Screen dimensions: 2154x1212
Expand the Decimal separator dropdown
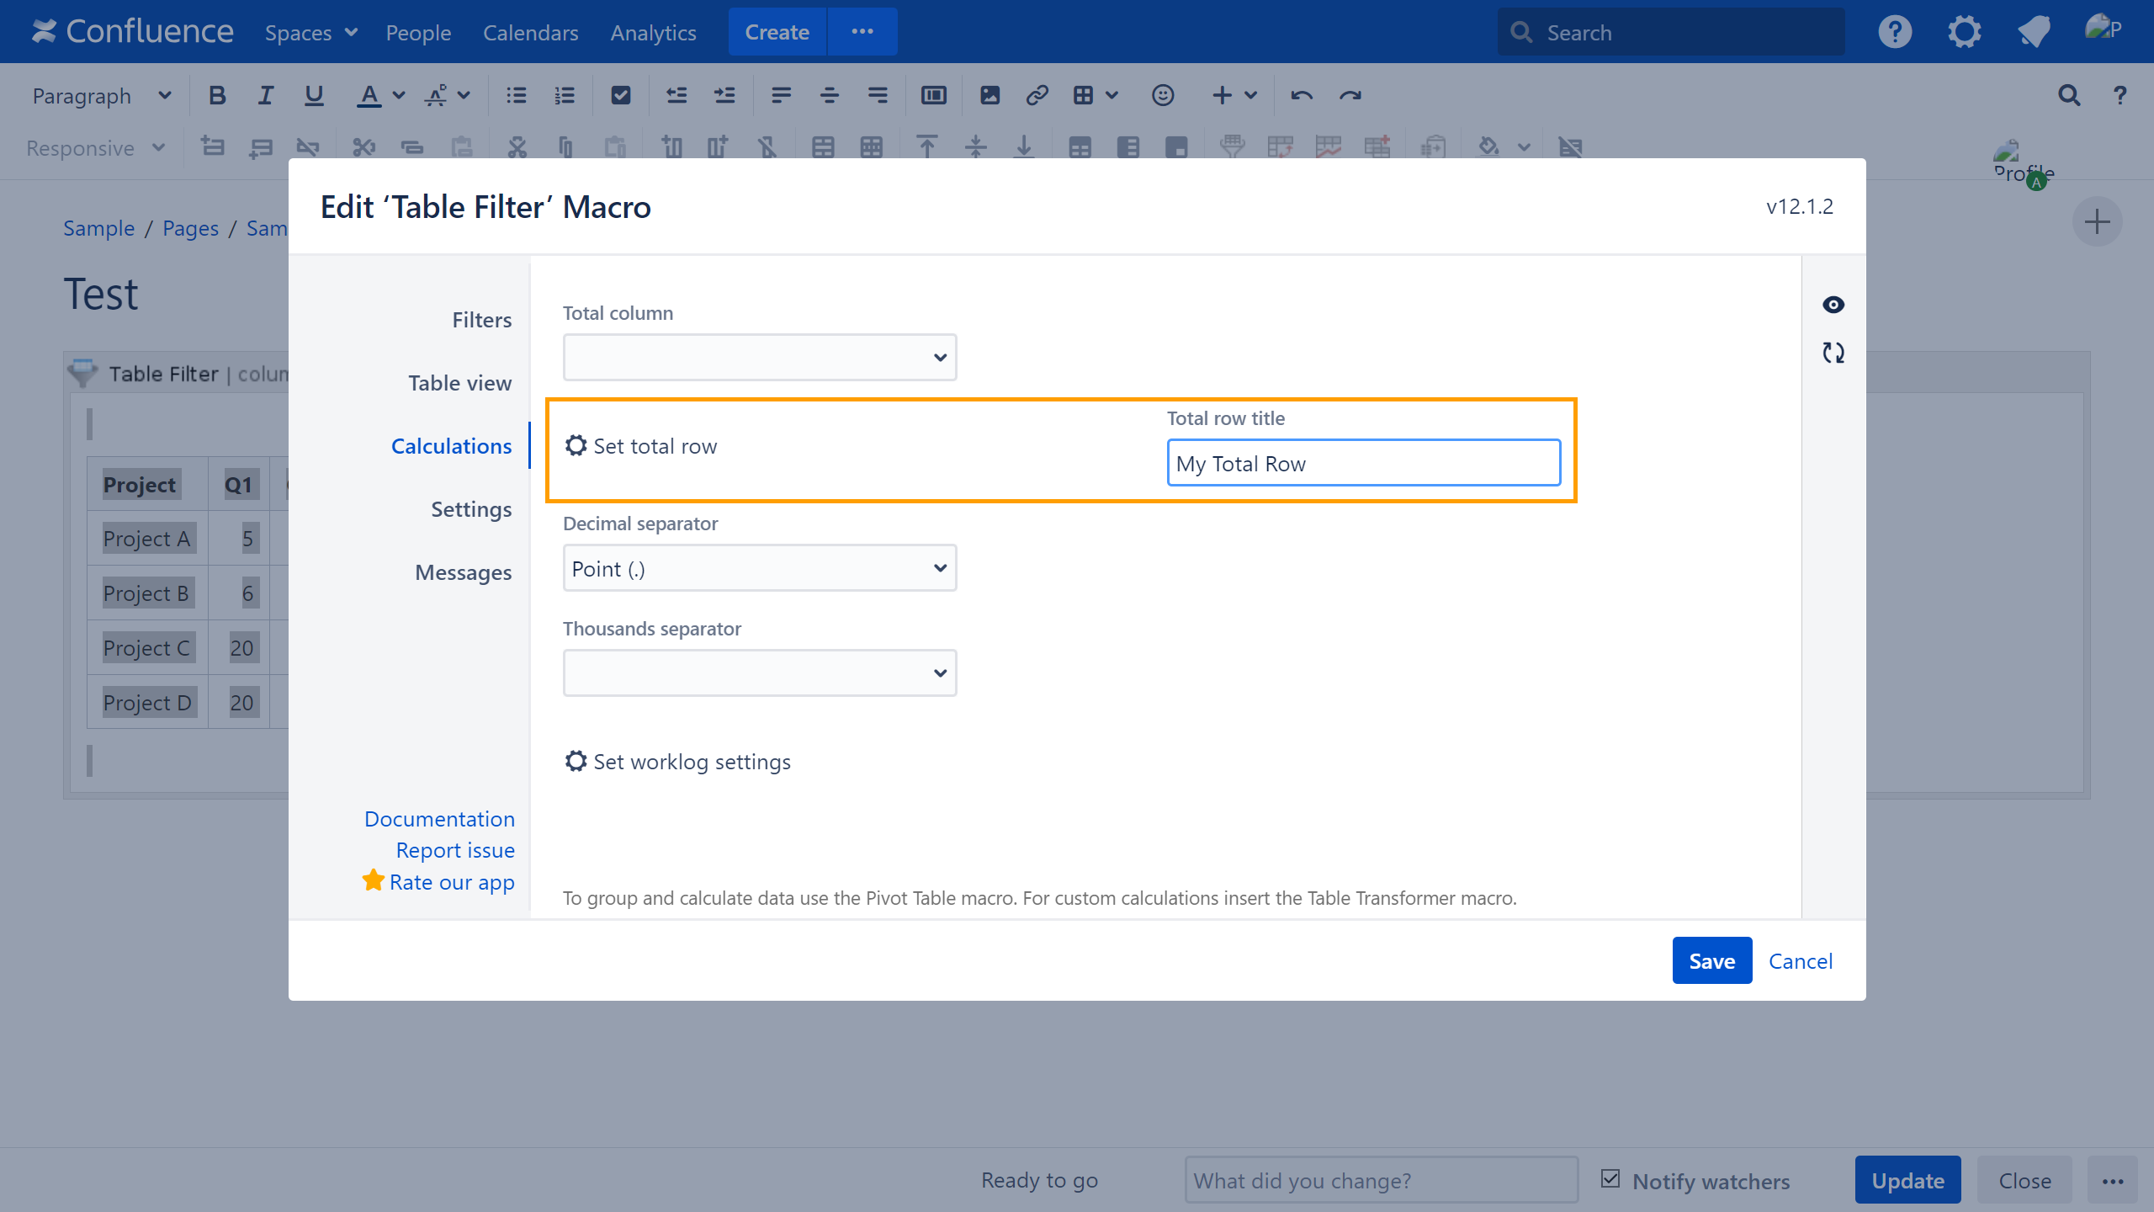759,568
